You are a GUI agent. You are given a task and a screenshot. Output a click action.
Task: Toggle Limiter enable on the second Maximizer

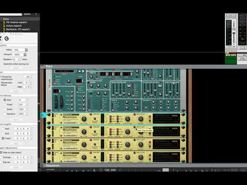coord(91,127)
